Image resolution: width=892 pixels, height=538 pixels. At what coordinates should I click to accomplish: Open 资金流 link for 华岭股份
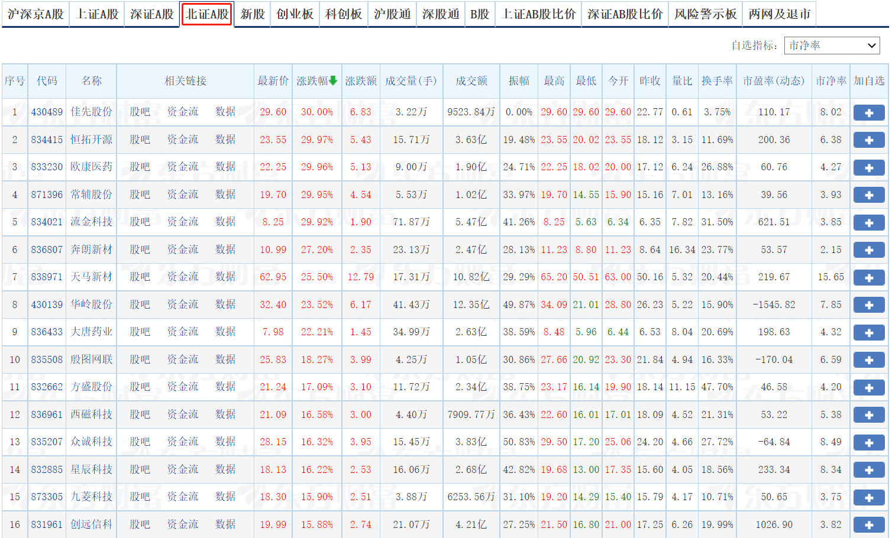coord(183,304)
